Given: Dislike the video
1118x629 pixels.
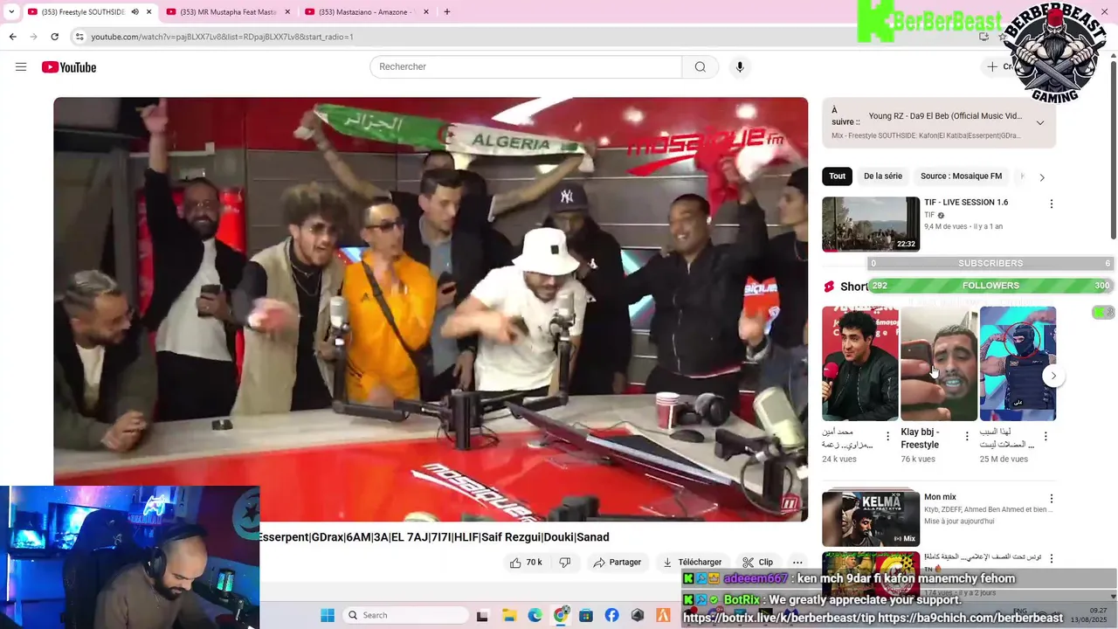Looking at the screenshot, I should pyautogui.click(x=564, y=563).
